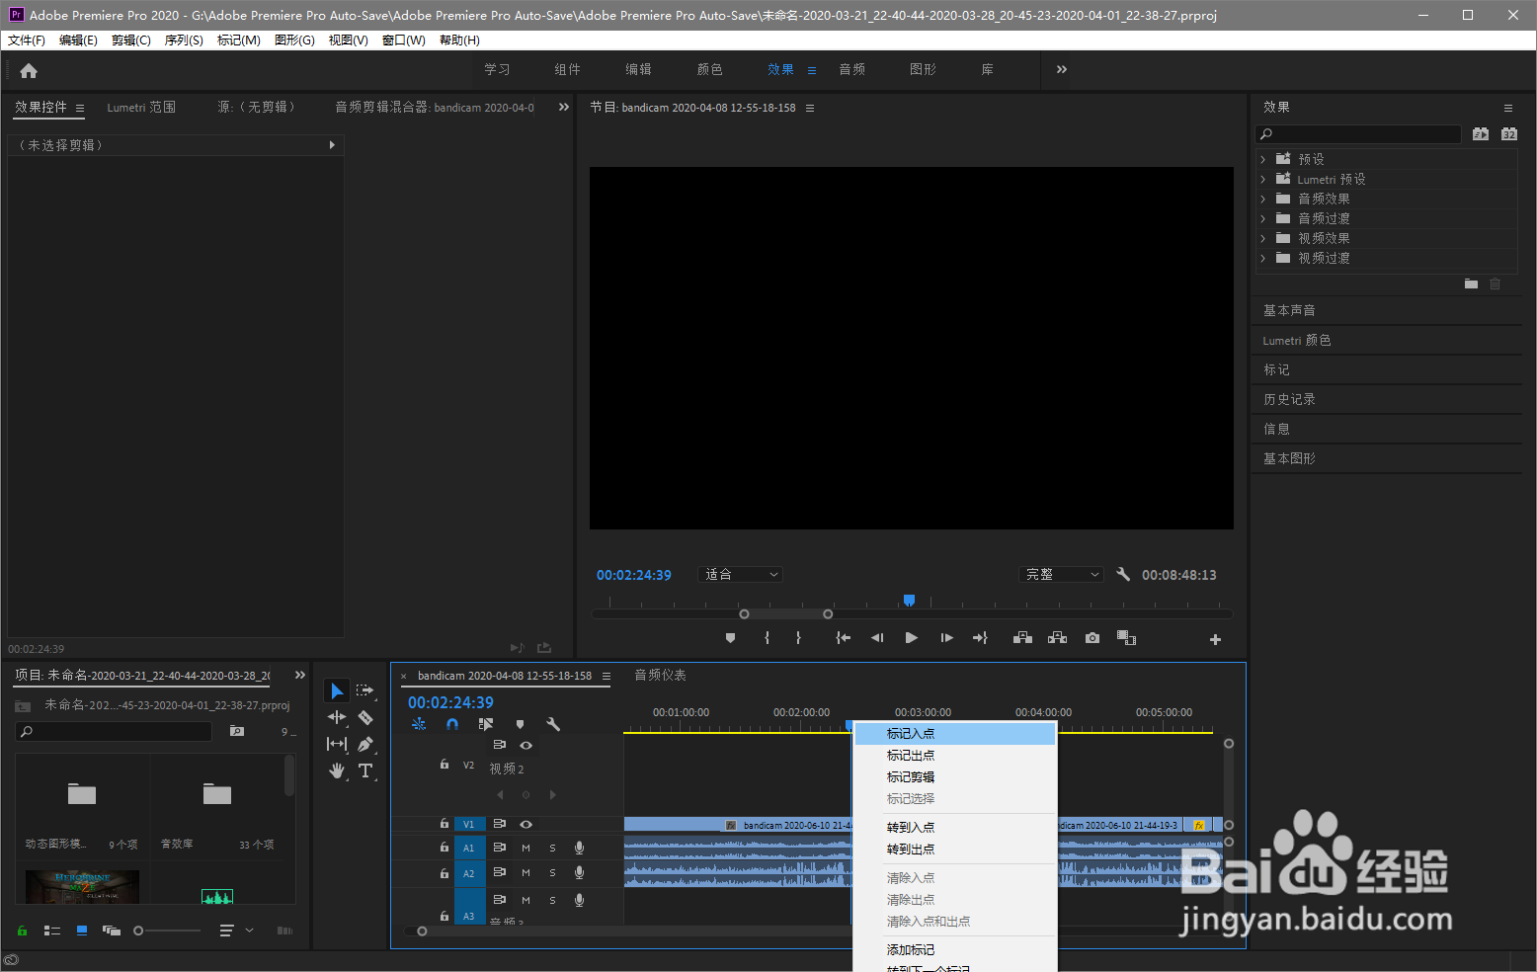This screenshot has width=1537, height=972.
Task: Expand the 预设 effects folder
Action: (1262, 159)
